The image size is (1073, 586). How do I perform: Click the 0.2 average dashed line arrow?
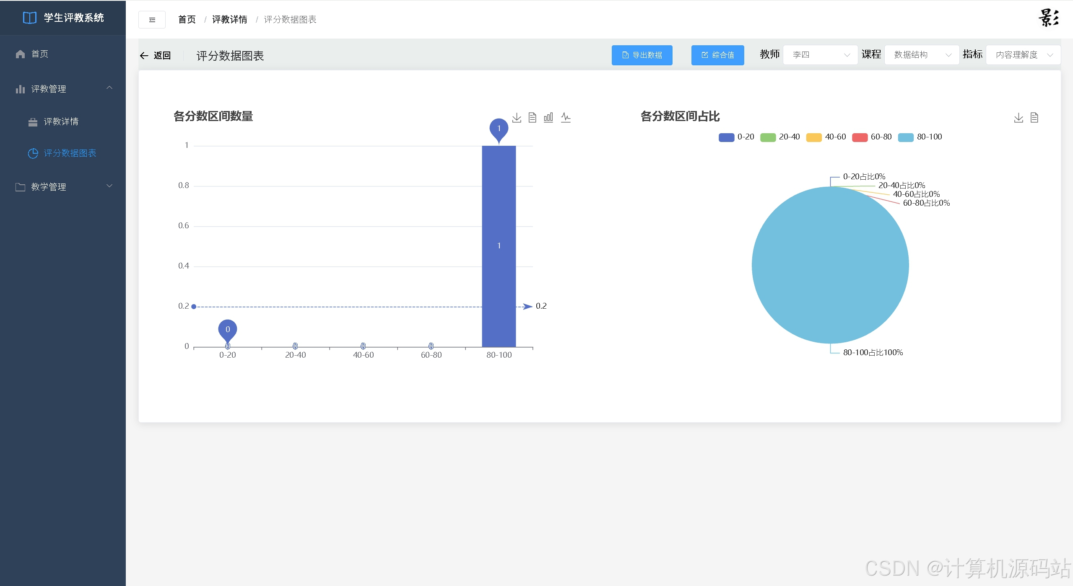527,307
